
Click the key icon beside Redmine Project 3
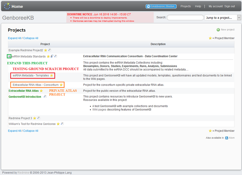click(39, 118)
